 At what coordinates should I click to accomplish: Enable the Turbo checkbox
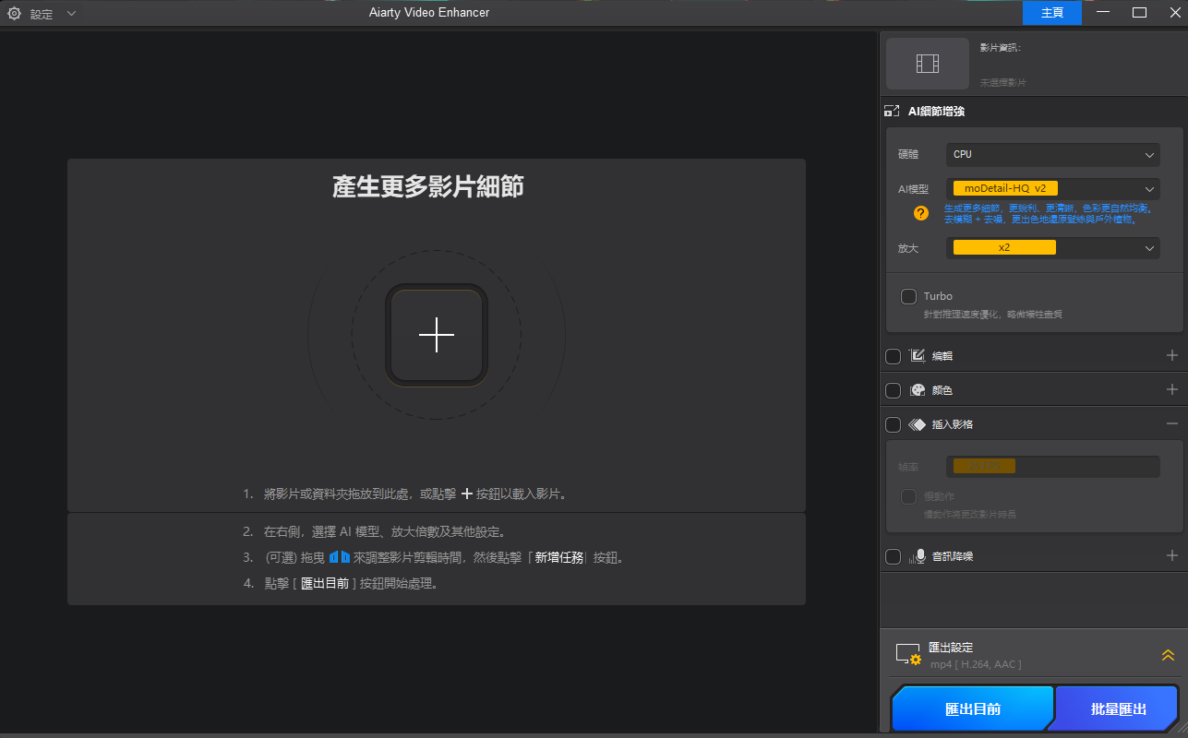[x=909, y=296]
